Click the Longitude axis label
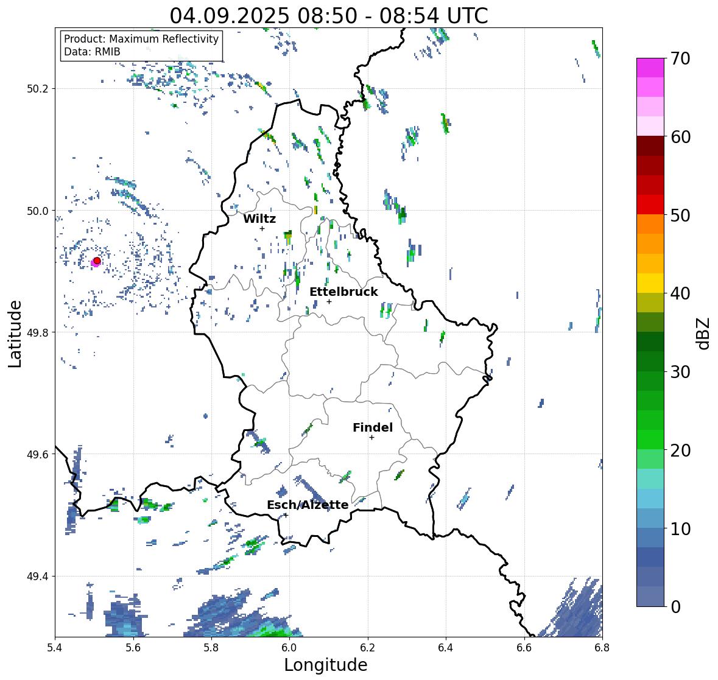 pyautogui.click(x=326, y=664)
